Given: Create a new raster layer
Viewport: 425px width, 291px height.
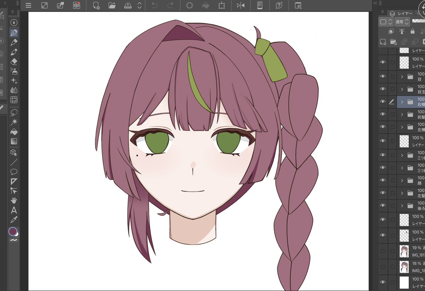Looking at the screenshot, I should 383,42.
